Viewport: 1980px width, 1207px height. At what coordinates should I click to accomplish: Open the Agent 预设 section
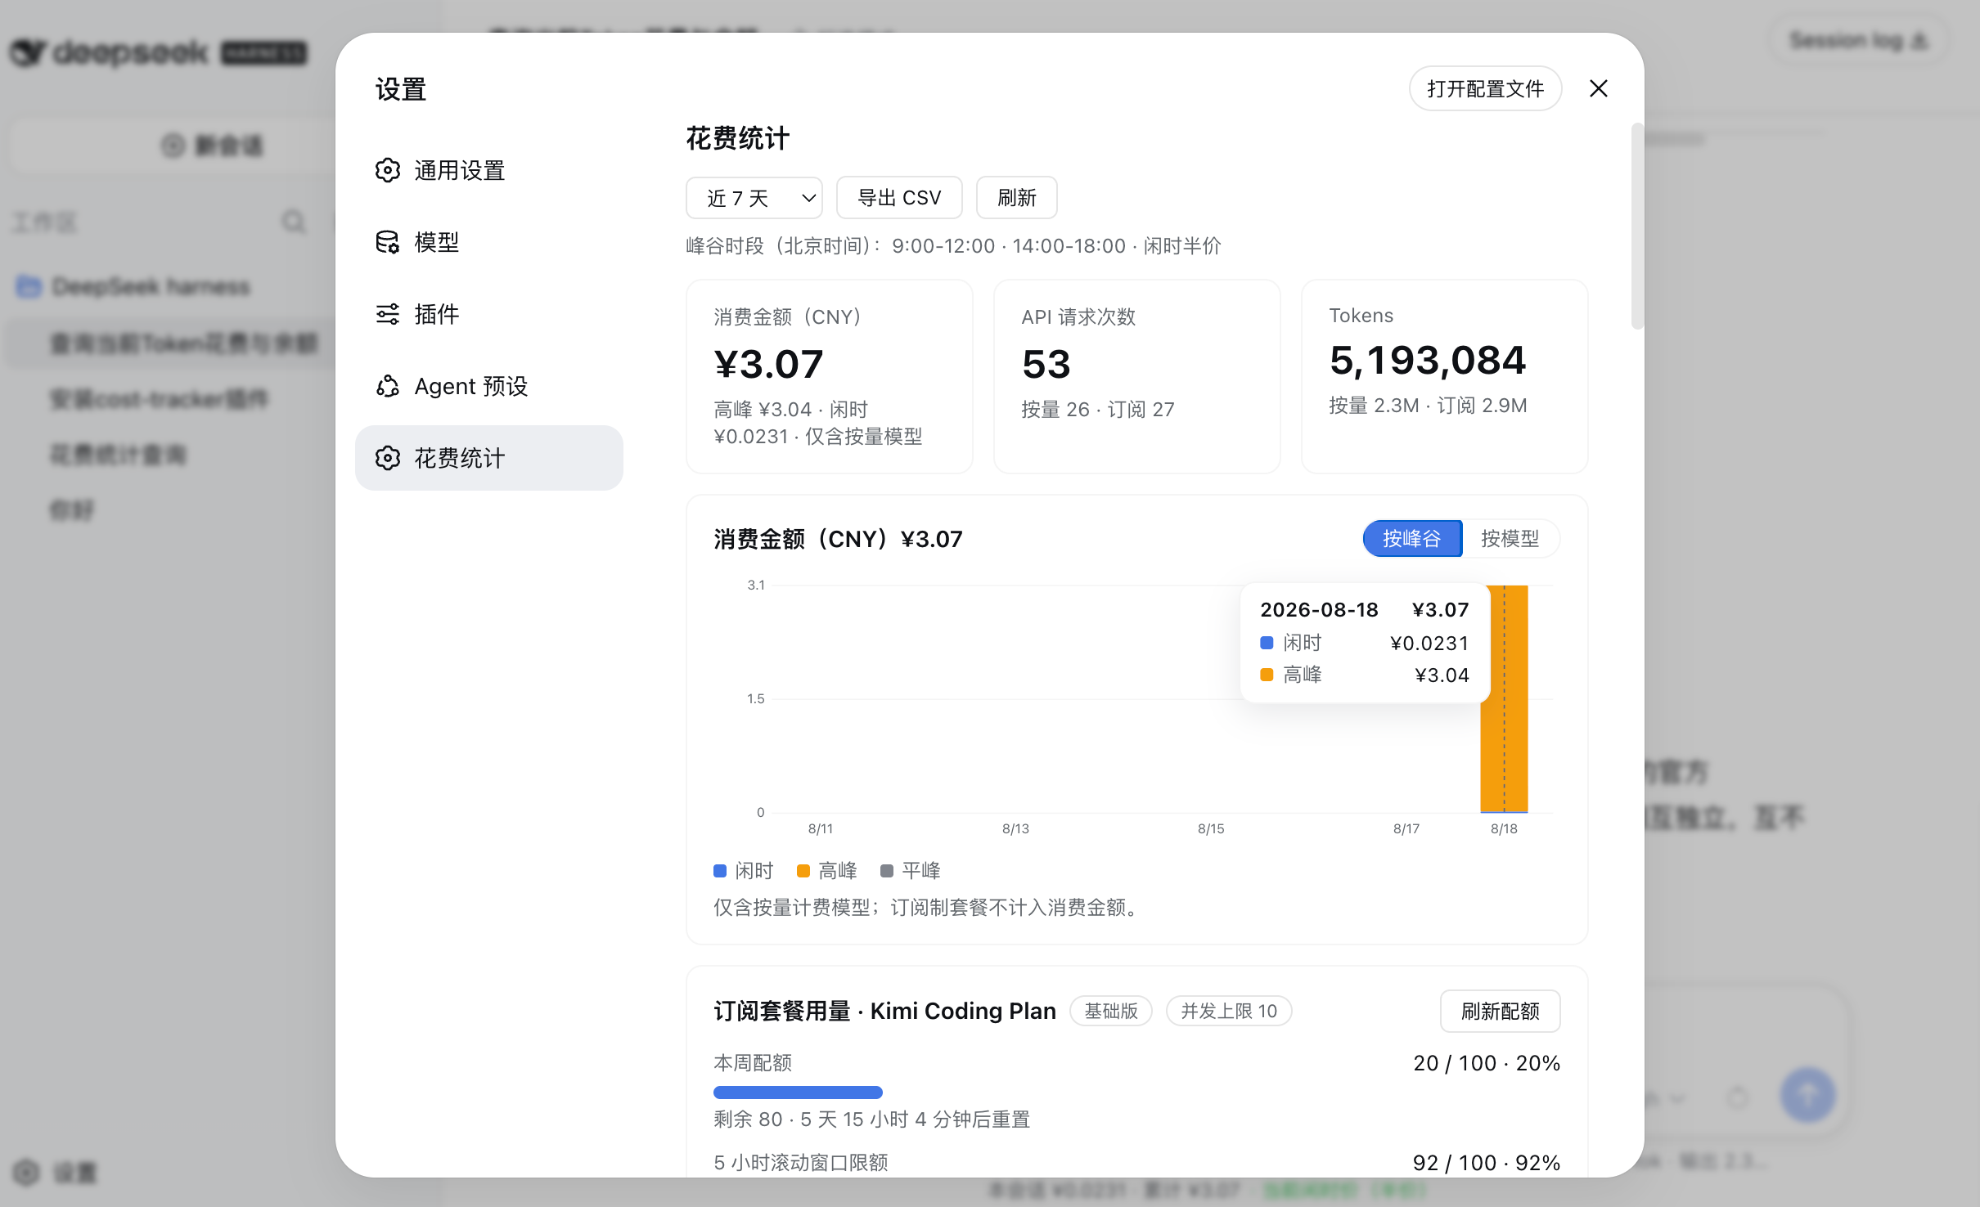[x=488, y=386]
